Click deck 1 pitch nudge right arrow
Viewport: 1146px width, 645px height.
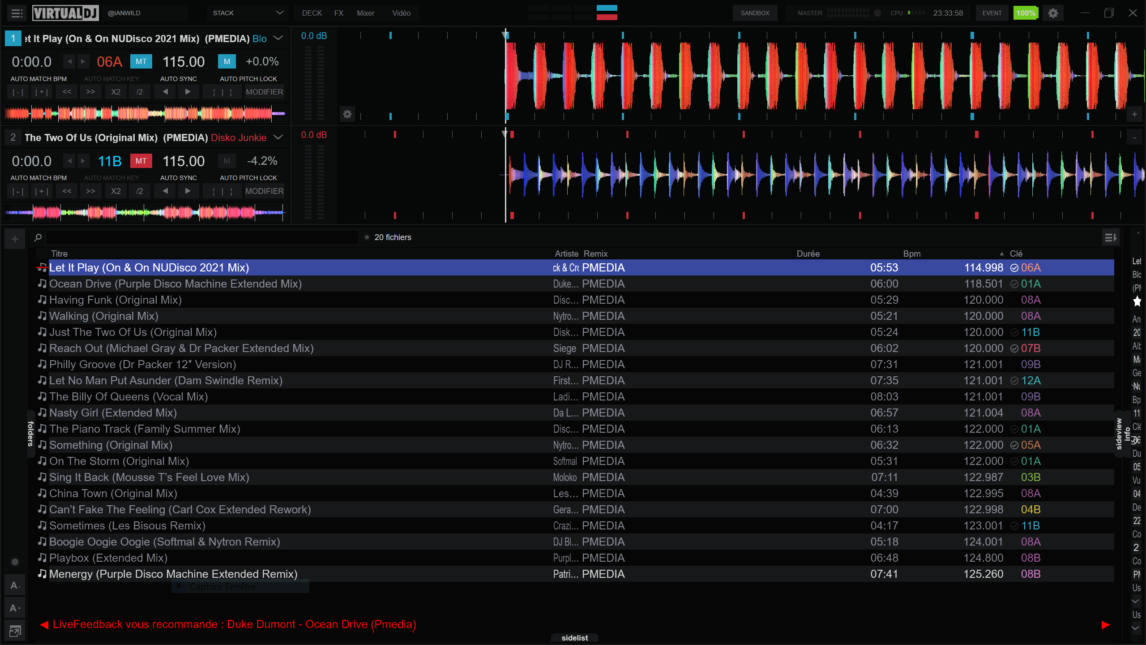[x=188, y=92]
